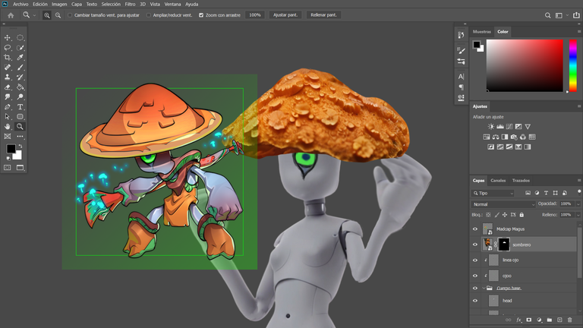
Task: Go to Home screen icon
Action: pos(11,15)
